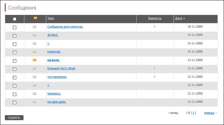The width and height of the screenshot is (224, 125).
Task: Go to page 2 of messages
Action: click(x=193, y=113)
